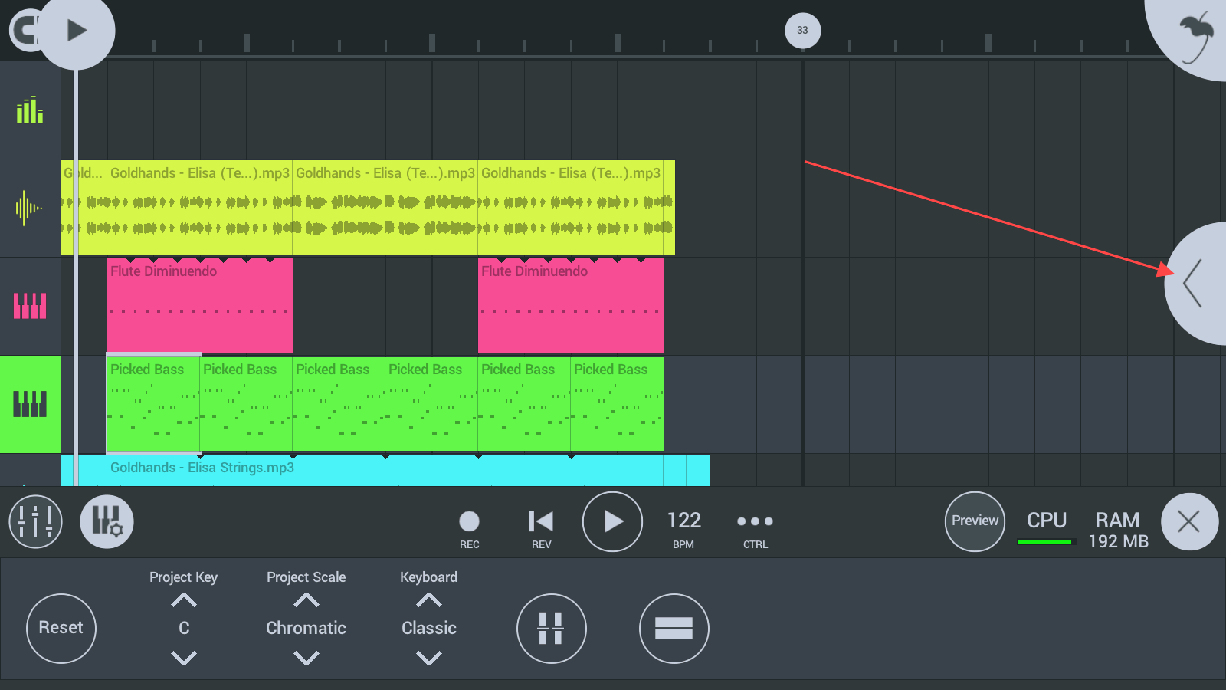Change Project Scale with down chevron
Screen dimensions: 1226x690
[x=306, y=658]
